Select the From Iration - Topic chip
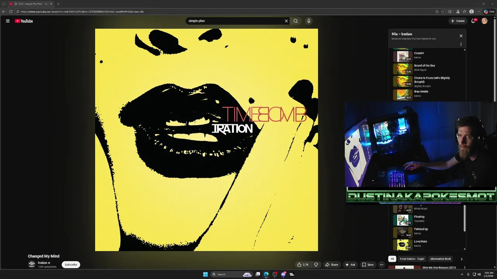 coord(412,259)
